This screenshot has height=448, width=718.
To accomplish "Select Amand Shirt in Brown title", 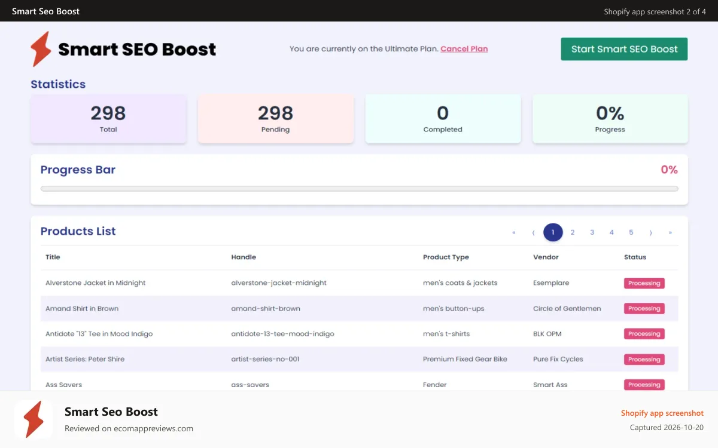I will 82,308.
